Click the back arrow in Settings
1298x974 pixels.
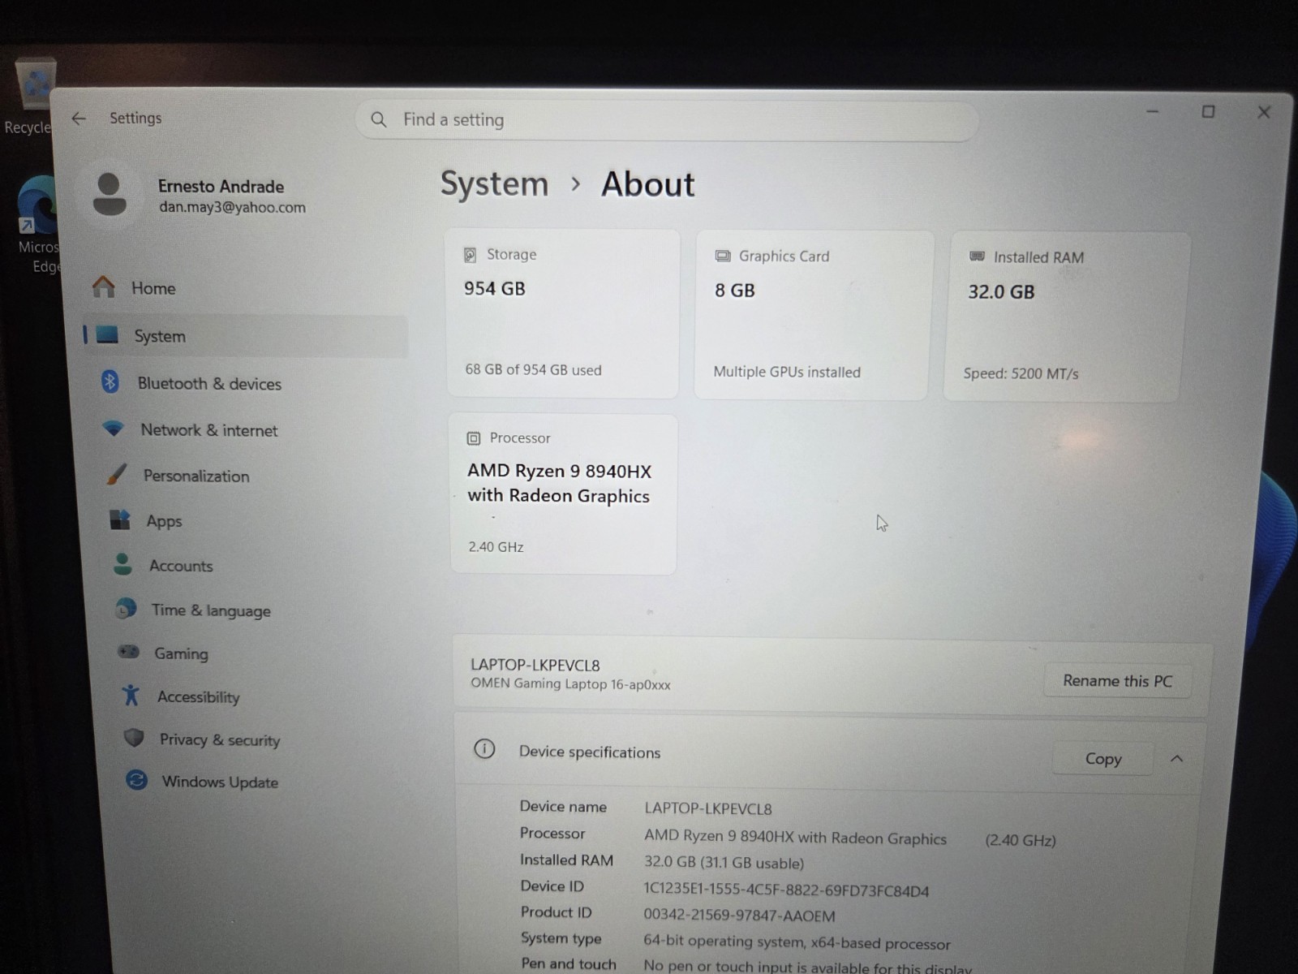pos(79,119)
